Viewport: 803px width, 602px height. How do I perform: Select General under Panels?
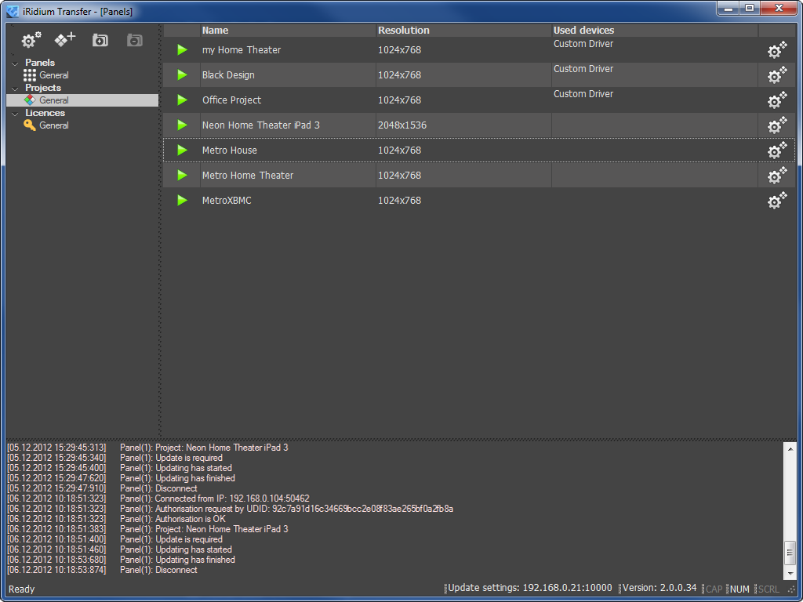[x=53, y=75]
